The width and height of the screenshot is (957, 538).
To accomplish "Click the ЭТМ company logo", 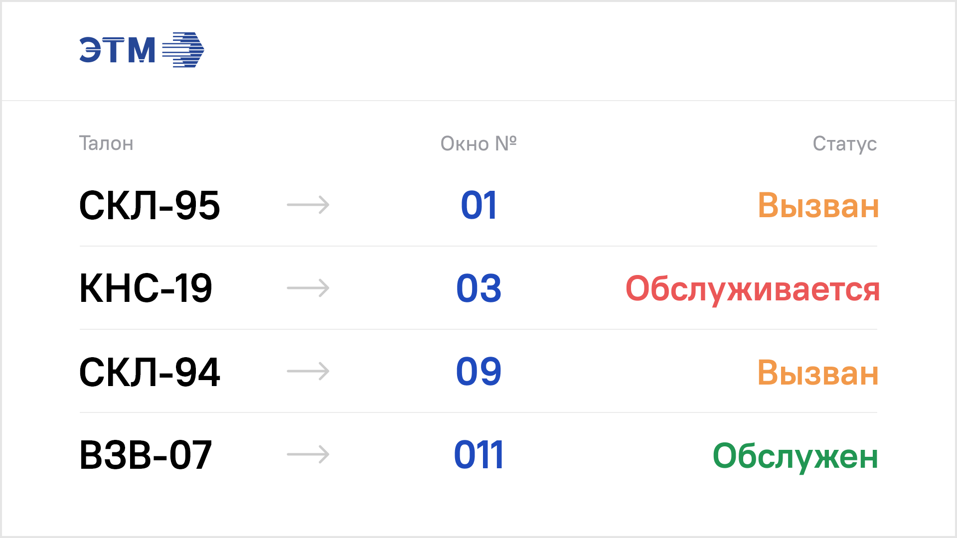I will click(x=142, y=50).
